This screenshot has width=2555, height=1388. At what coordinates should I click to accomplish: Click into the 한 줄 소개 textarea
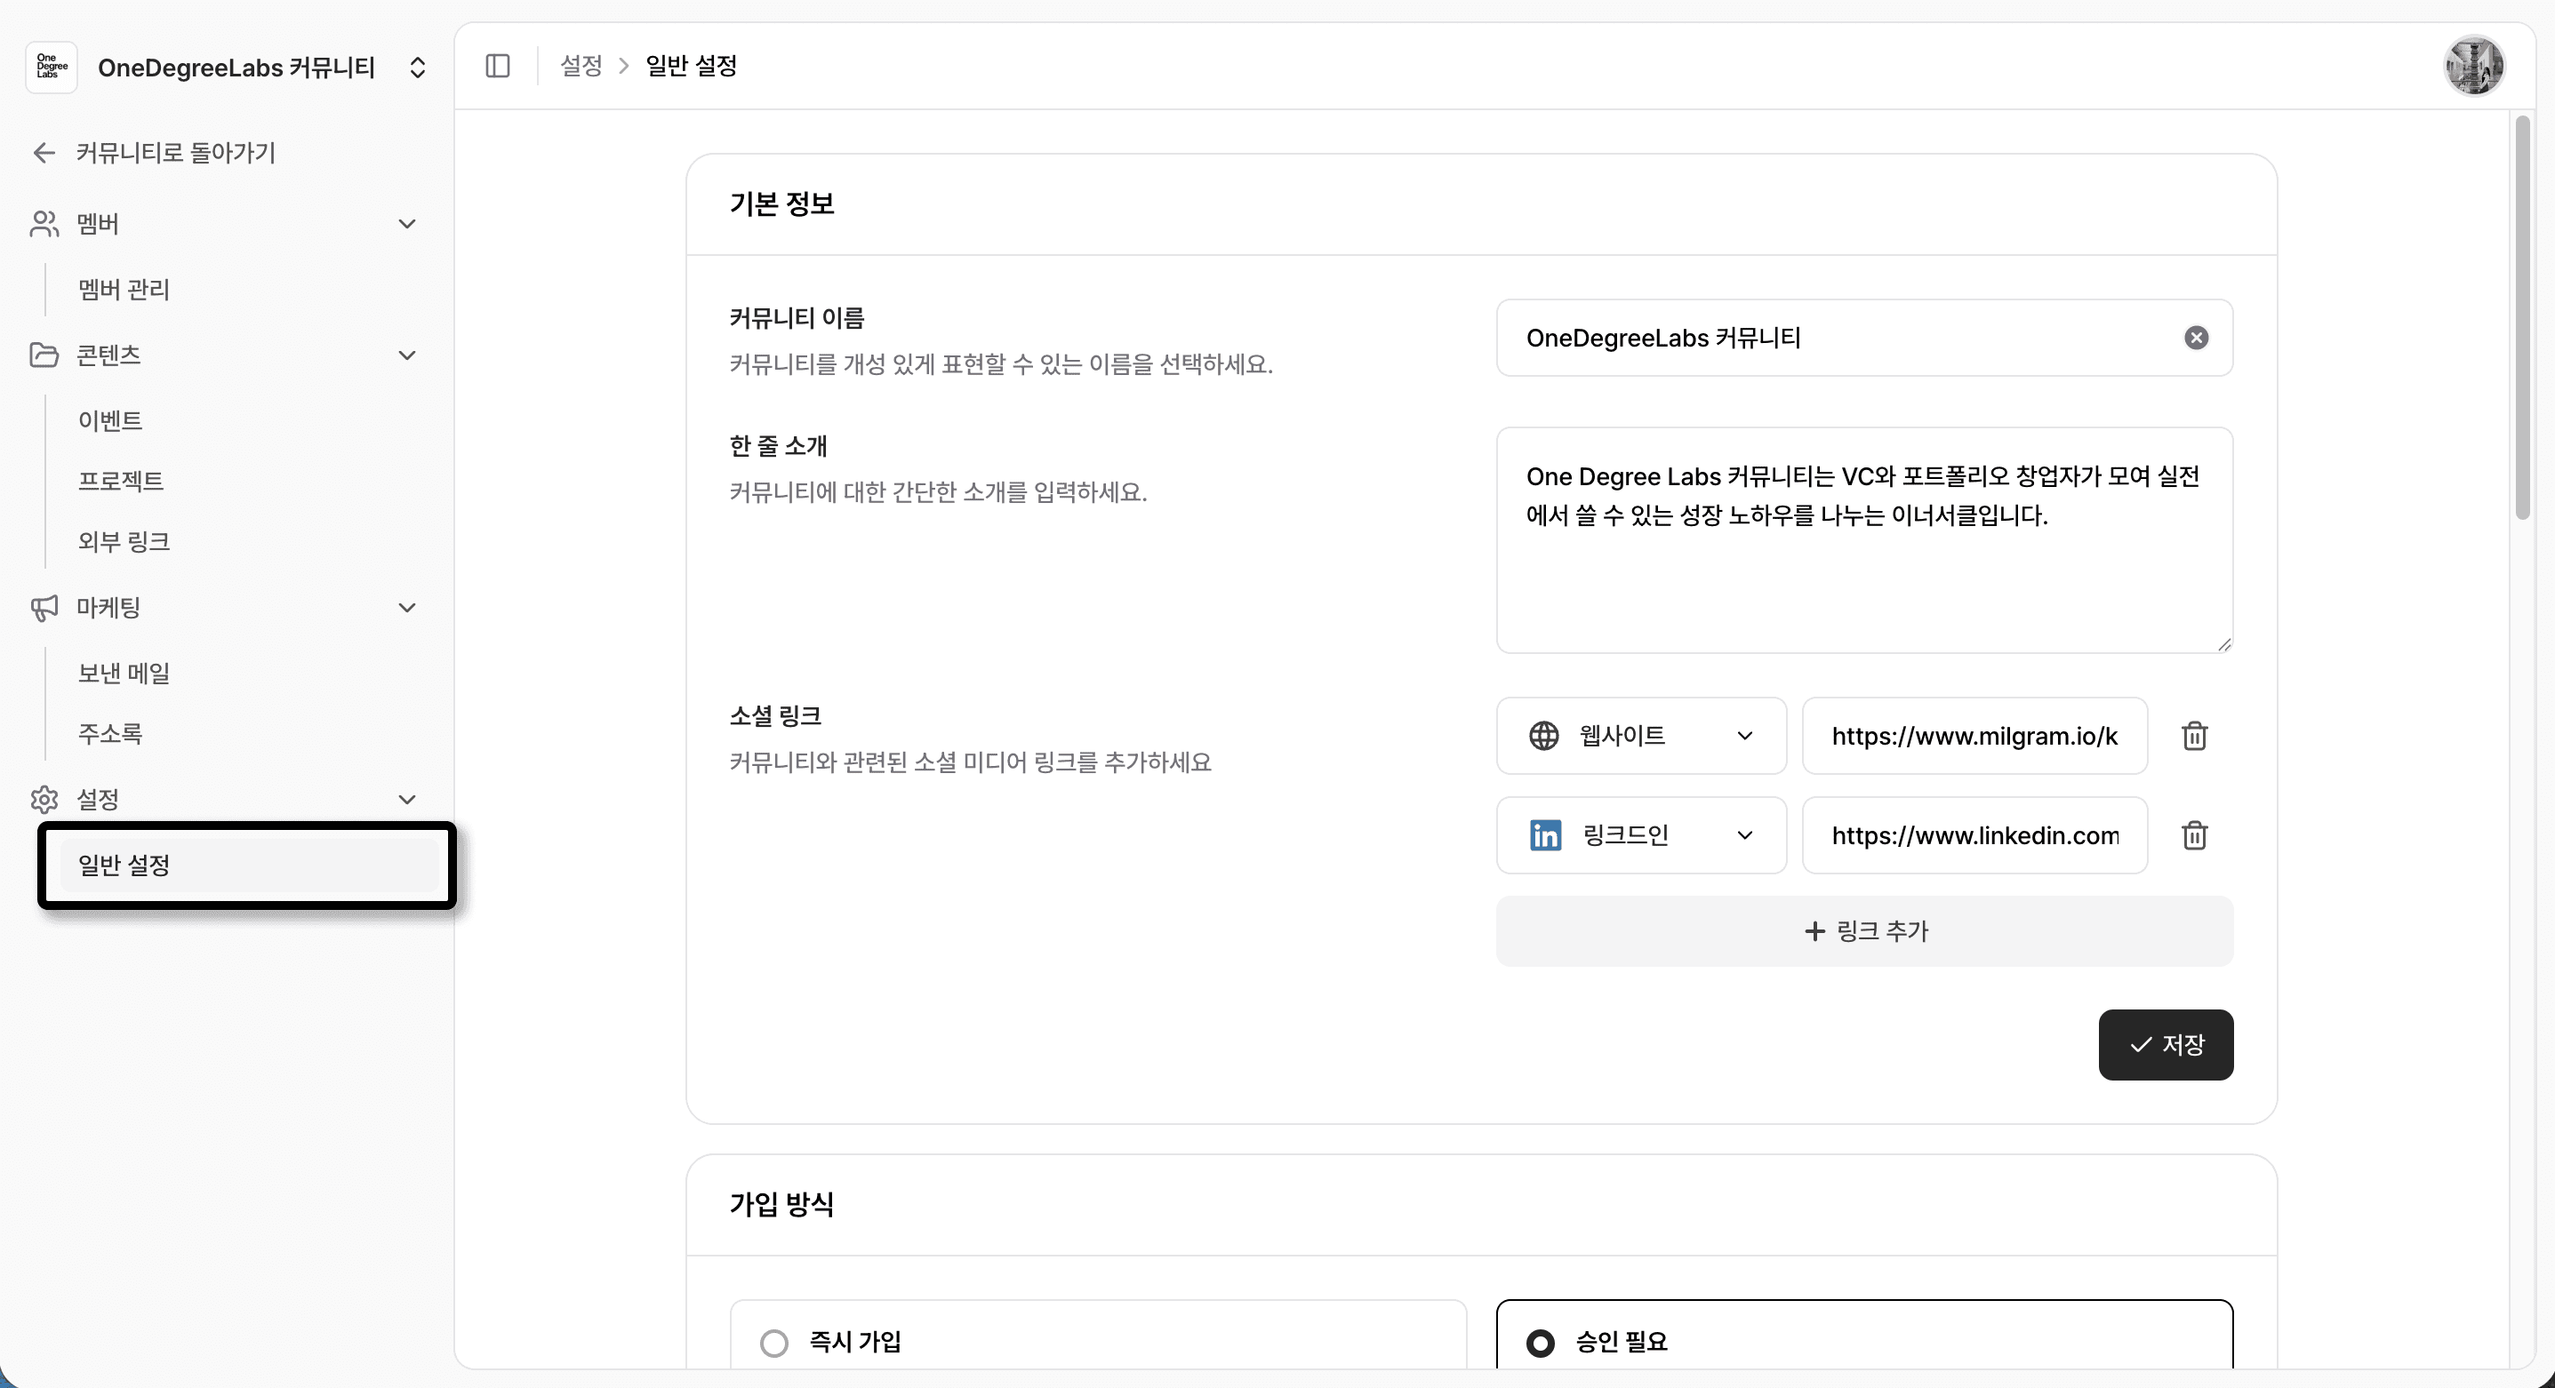pos(1864,540)
